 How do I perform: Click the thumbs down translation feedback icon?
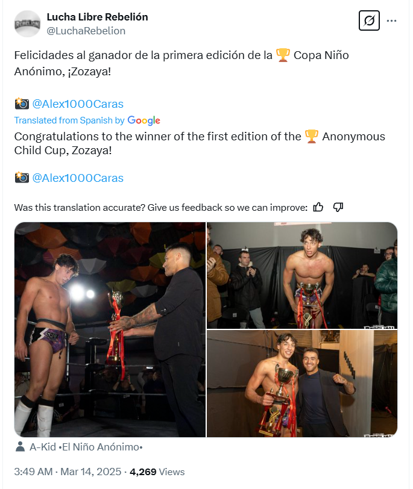(x=338, y=207)
